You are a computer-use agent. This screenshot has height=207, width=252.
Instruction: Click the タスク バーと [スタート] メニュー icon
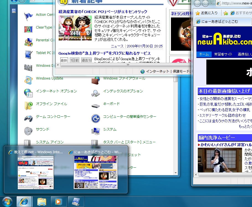[95, 143]
